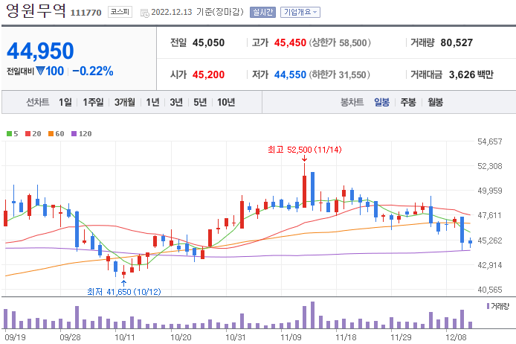
Task: Click the 실시간 real-time button
Action: [262, 12]
